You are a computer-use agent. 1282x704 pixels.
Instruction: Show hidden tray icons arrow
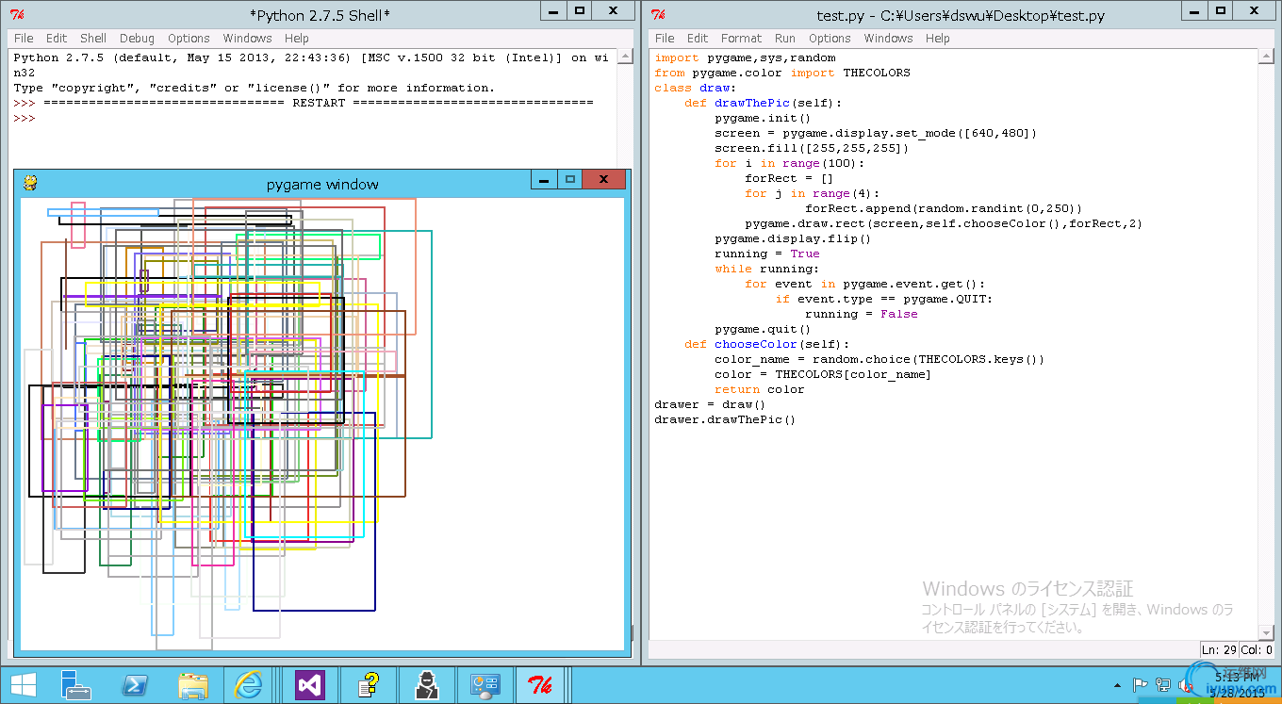point(1118,685)
